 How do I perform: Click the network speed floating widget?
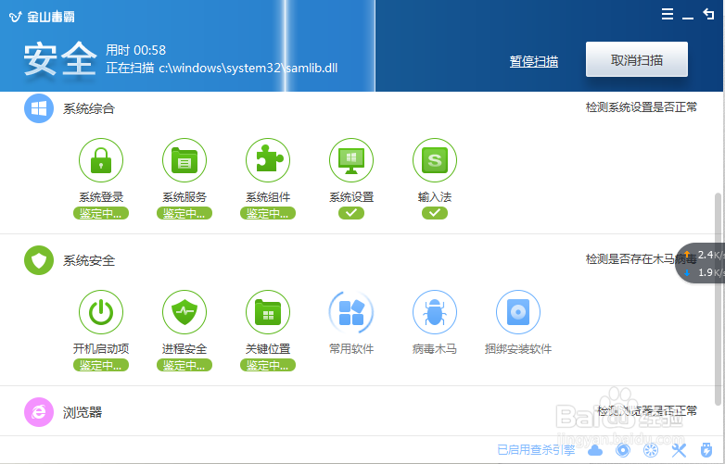[x=700, y=263]
